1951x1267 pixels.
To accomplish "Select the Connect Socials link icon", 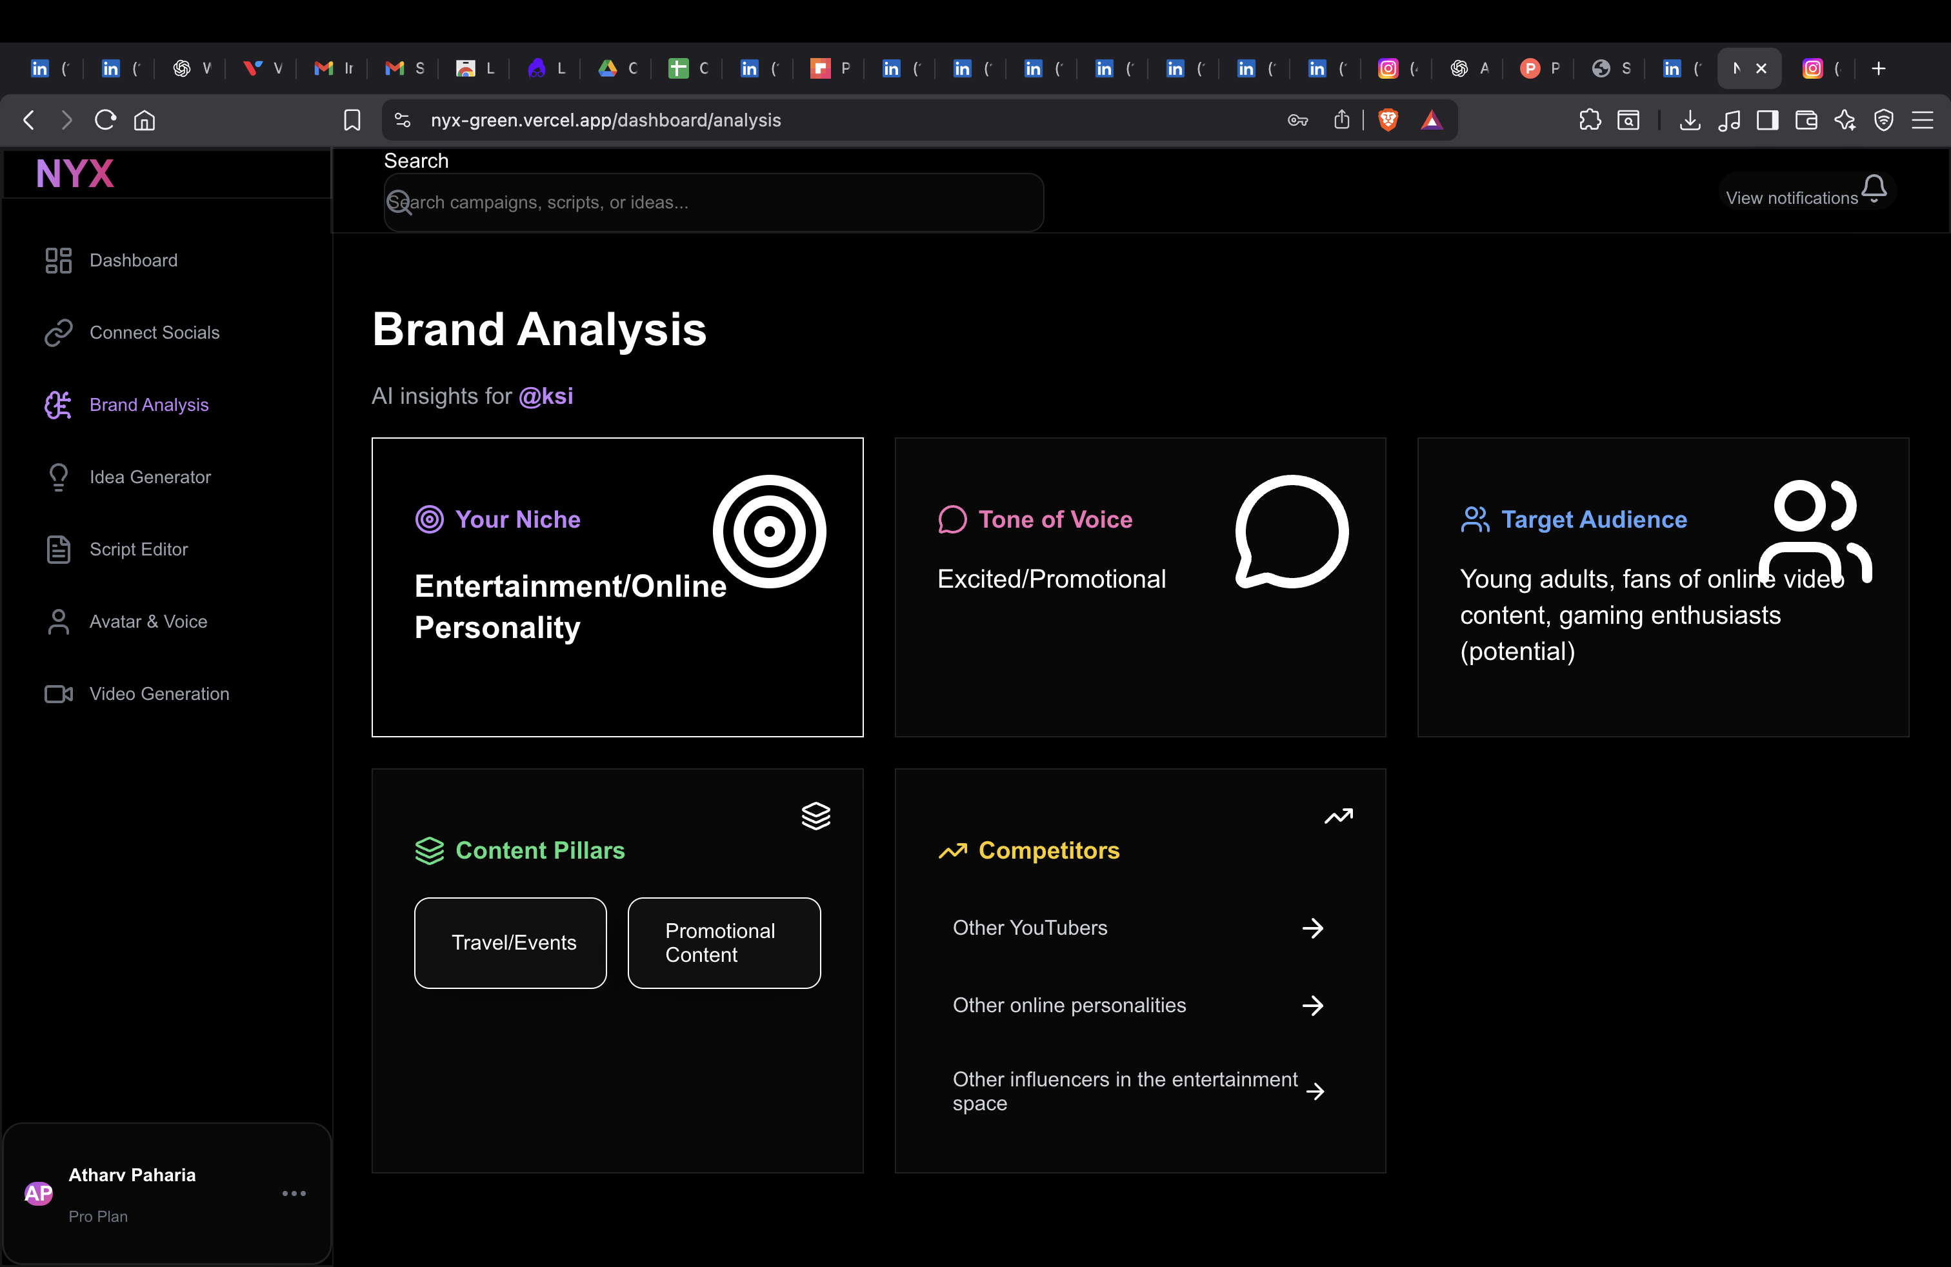I will (57, 333).
